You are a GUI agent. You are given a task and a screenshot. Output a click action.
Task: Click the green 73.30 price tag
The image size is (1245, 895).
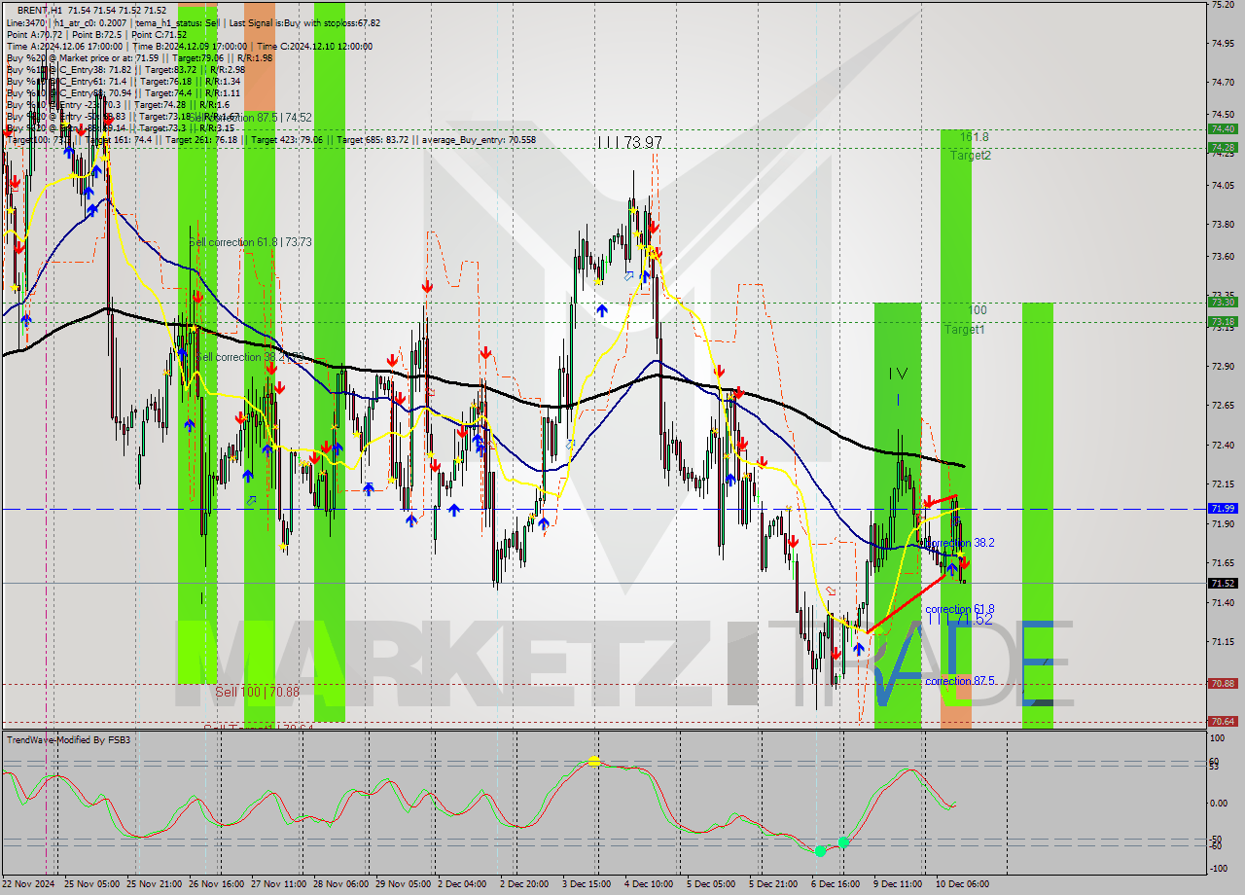[x=1223, y=302]
